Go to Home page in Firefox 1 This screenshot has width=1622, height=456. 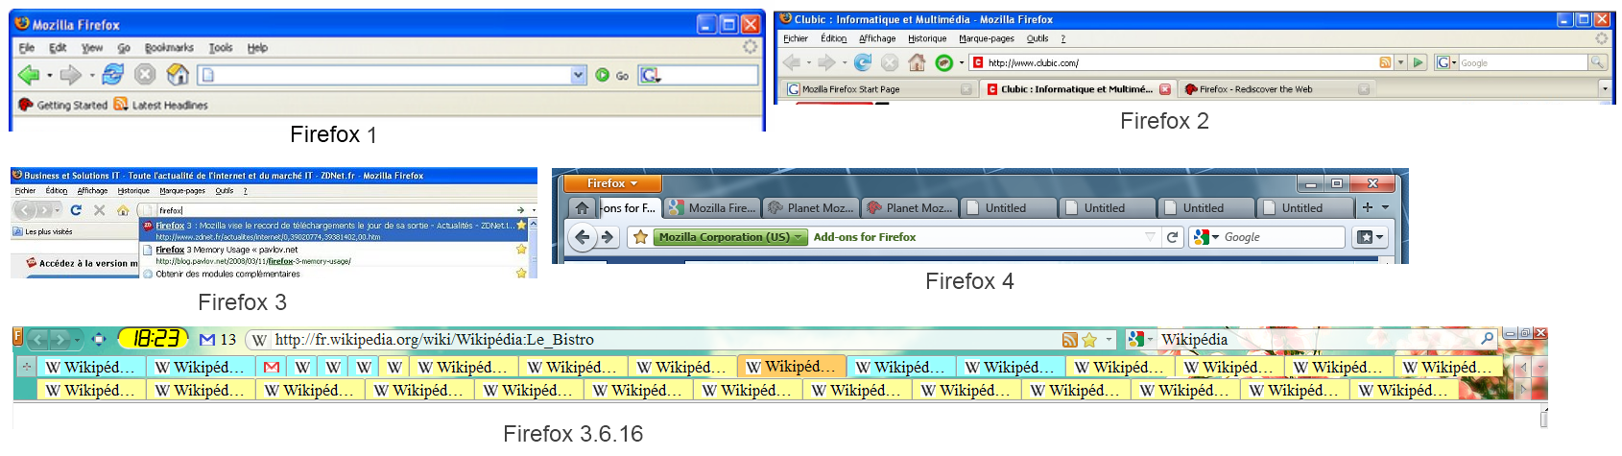tap(178, 74)
